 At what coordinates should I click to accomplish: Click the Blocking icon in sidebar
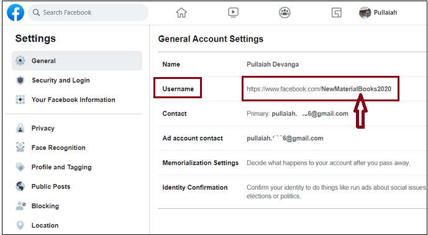(x=20, y=206)
